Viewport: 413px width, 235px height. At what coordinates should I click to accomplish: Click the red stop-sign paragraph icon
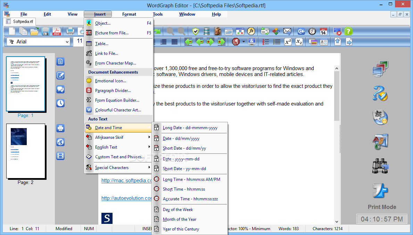click(236, 42)
